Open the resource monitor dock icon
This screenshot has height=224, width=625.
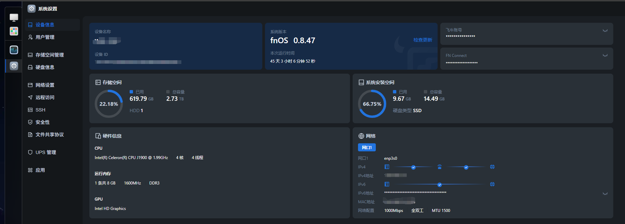tap(14, 50)
